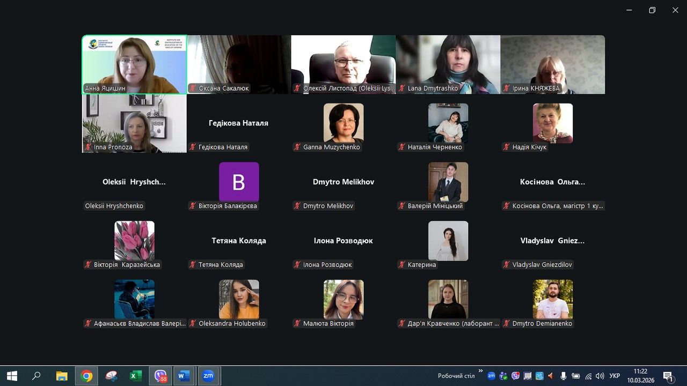Click the Zoom icon in system tray

coord(491,376)
